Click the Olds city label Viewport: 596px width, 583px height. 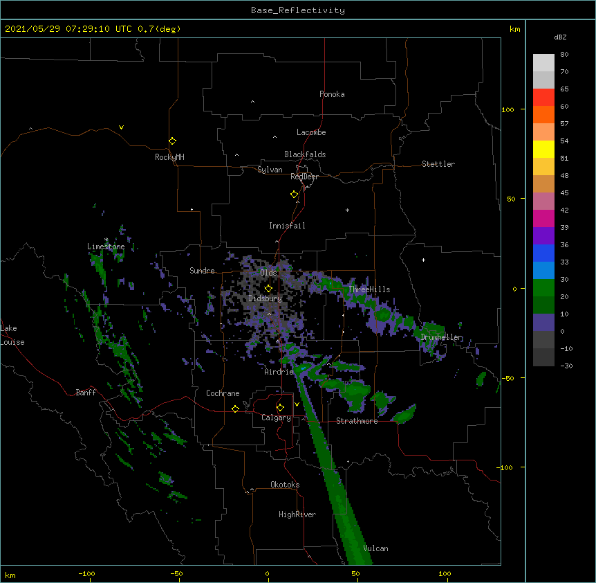268,273
